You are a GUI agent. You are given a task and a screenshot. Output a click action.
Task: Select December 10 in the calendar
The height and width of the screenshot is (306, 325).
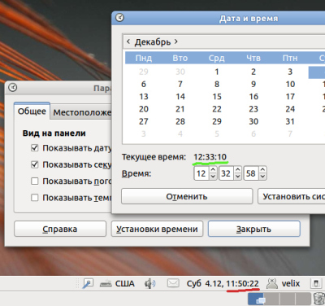point(290,84)
